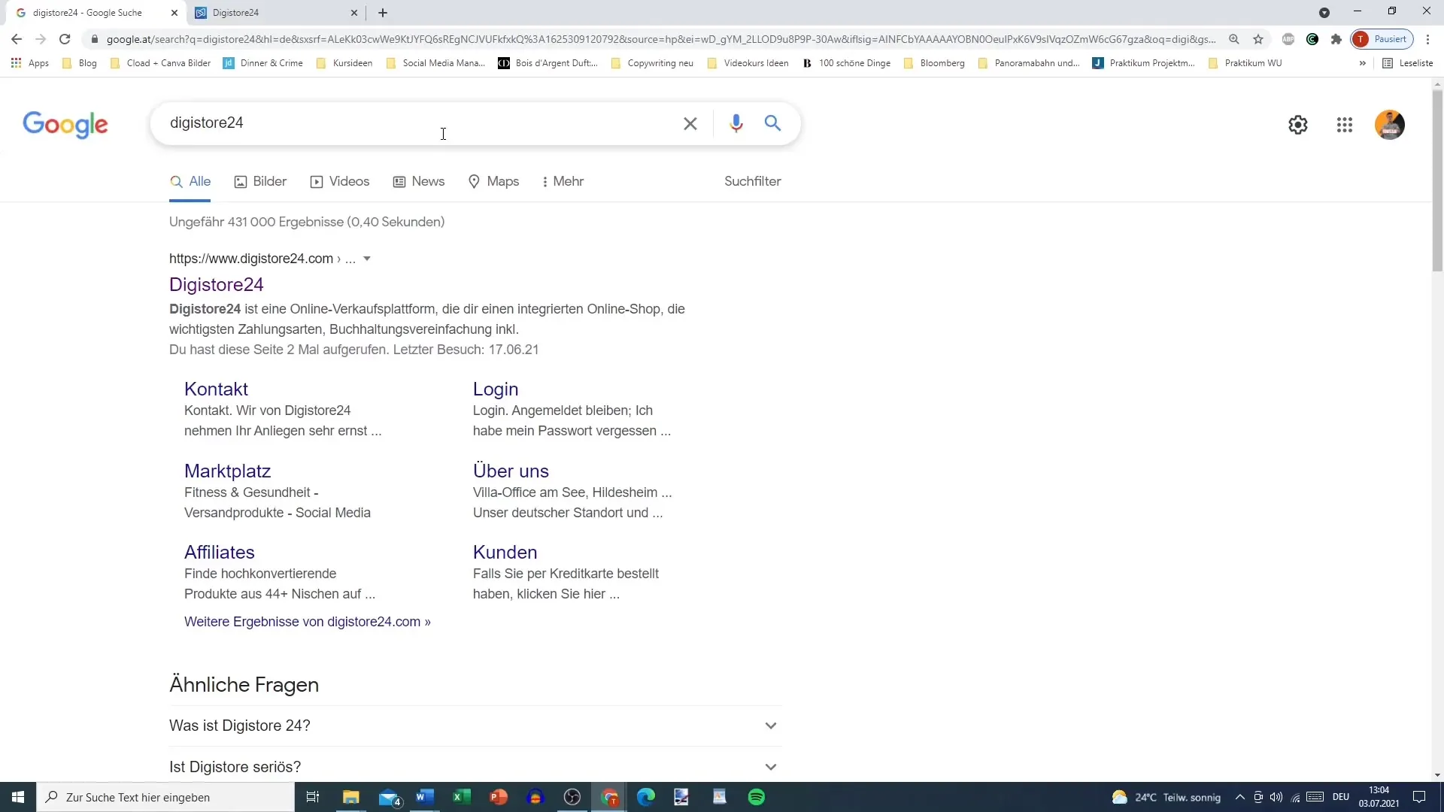Click the 'Suchfilter' button
The width and height of the screenshot is (1444, 812).
click(753, 181)
